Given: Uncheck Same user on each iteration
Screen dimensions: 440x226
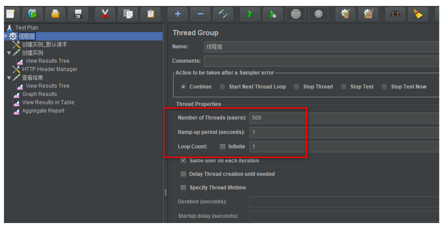Looking at the screenshot, I should (183, 161).
